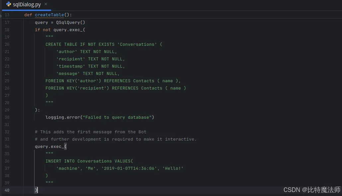Click the Python file icon on sqlDialog.py tab
Image resolution: width=342 pixels, height=196 pixels.
(x=9, y=4)
